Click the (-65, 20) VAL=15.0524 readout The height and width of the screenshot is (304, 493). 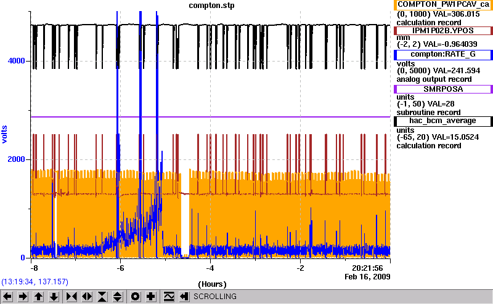coord(438,137)
